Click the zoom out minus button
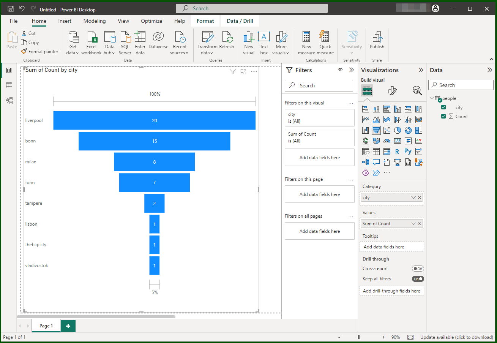Screen dimensions: 497x343 (339, 337)
